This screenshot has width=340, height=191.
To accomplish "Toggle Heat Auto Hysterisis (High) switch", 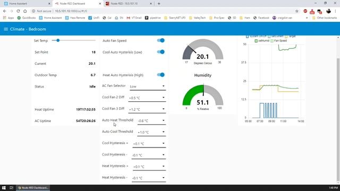I will tap(160, 75).
